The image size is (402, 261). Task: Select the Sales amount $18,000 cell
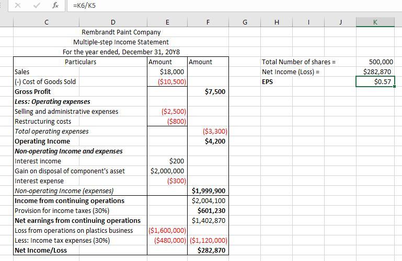[x=167, y=72]
